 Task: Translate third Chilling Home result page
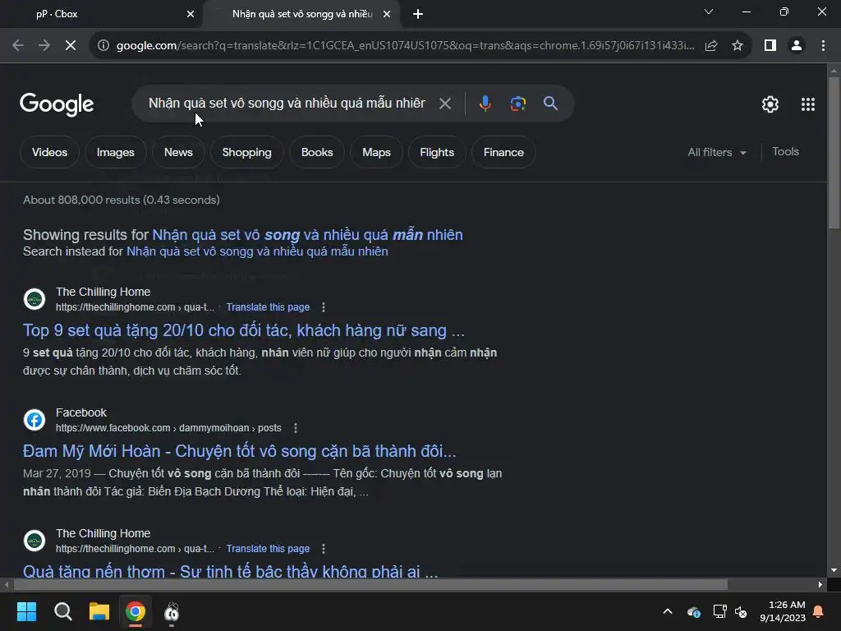tap(268, 549)
